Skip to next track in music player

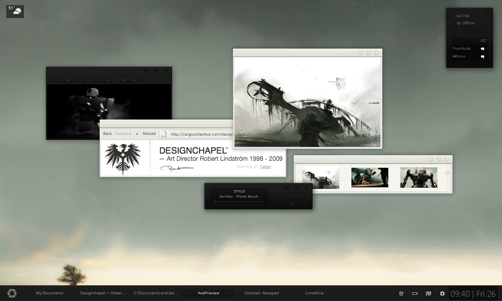tap(302, 196)
